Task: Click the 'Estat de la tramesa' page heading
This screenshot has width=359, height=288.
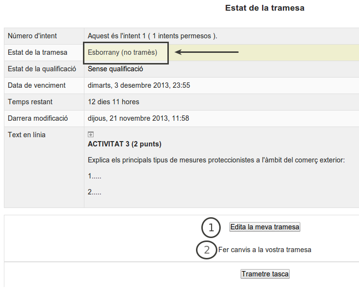Action: click(x=264, y=8)
